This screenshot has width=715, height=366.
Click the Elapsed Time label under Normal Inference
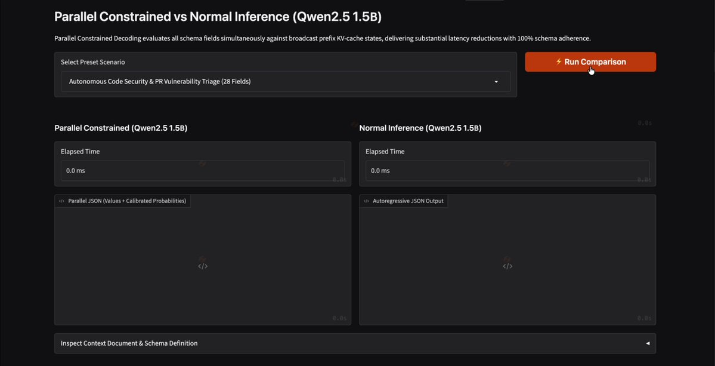pos(385,152)
